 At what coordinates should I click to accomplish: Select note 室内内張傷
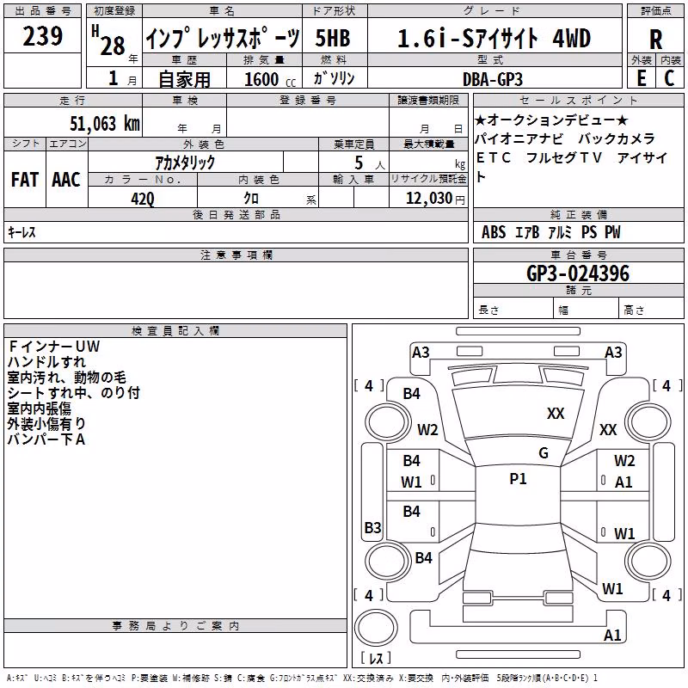tap(40, 408)
